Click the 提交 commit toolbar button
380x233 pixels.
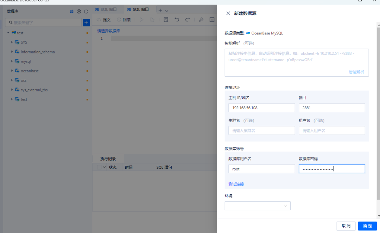coord(104,20)
